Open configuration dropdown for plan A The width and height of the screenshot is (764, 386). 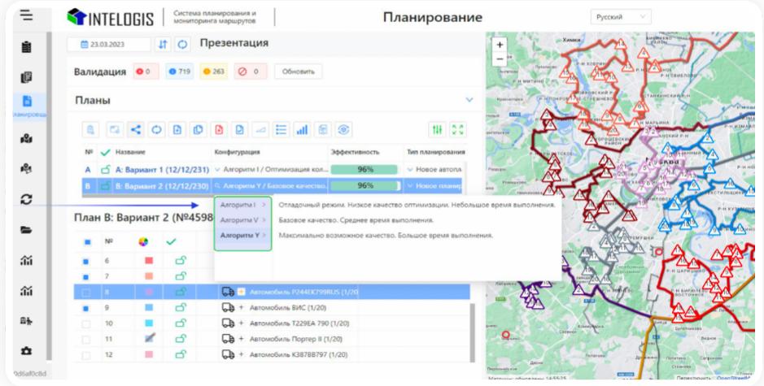218,170
